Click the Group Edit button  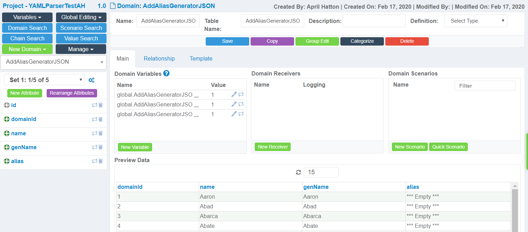[x=317, y=41]
